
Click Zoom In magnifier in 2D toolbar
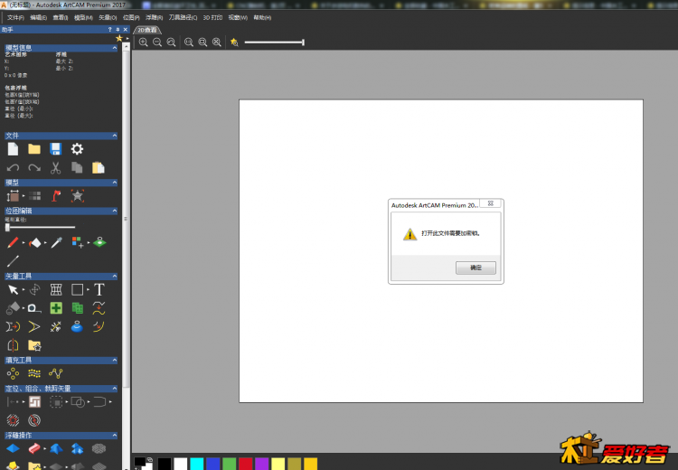(x=143, y=42)
